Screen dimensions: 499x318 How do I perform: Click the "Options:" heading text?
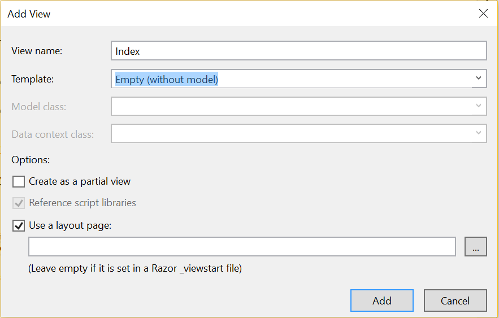click(x=31, y=160)
